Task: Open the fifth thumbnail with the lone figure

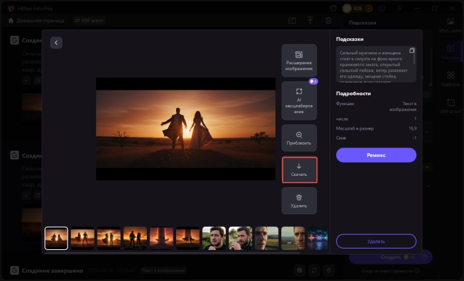Action: click(x=162, y=238)
